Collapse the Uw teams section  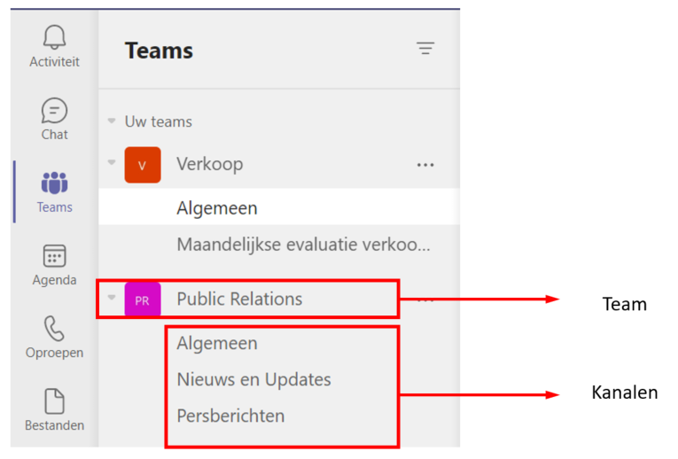point(112,121)
